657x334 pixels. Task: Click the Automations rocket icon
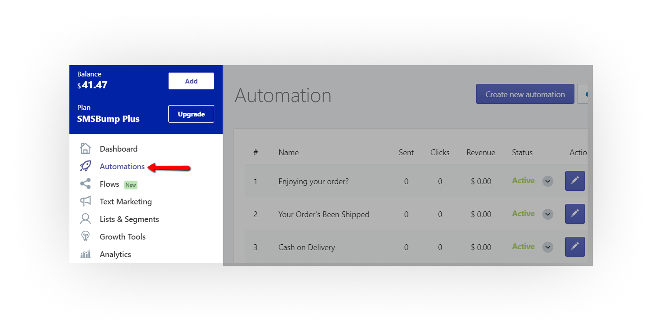pos(85,166)
